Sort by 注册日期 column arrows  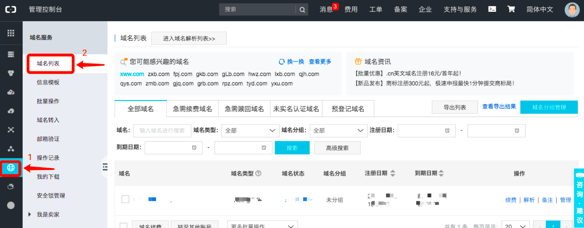(x=393, y=173)
